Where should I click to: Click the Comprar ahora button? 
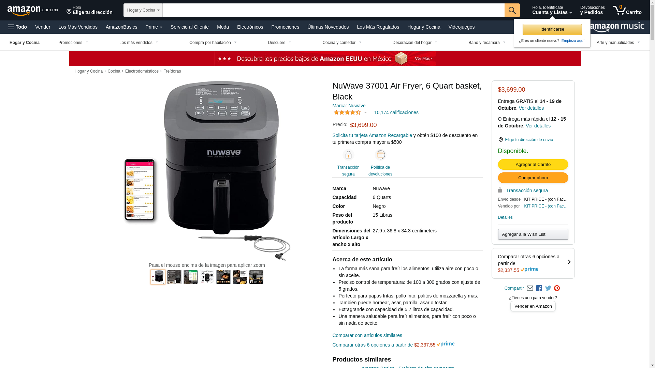click(x=533, y=178)
